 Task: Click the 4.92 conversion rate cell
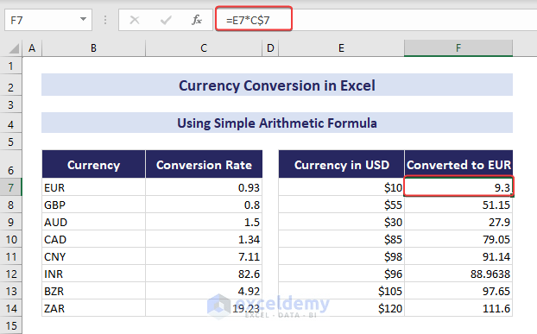[x=204, y=291]
